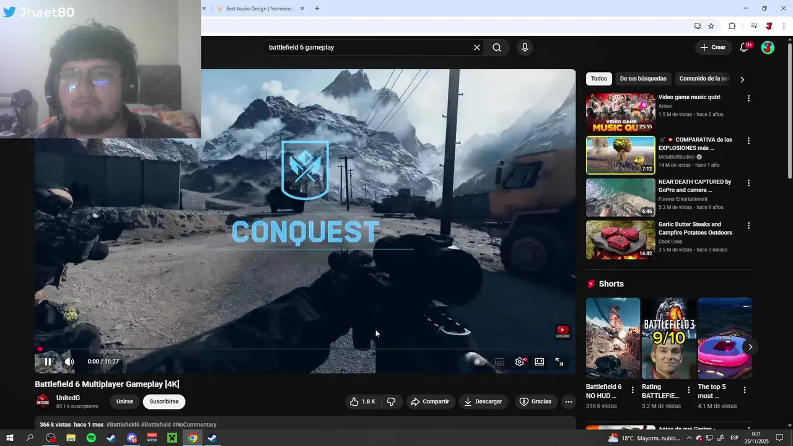Pause the video with the pause button
Viewport: 793px width, 446px height.
[48, 362]
